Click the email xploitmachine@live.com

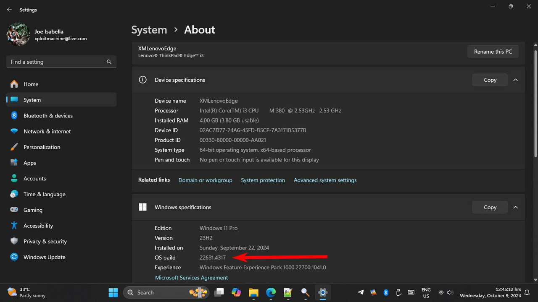(61, 39)
